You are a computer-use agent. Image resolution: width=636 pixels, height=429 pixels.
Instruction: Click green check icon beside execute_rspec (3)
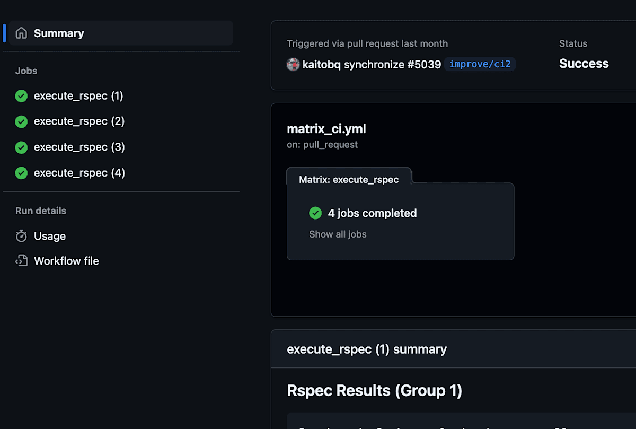click(x=21, y=147)
